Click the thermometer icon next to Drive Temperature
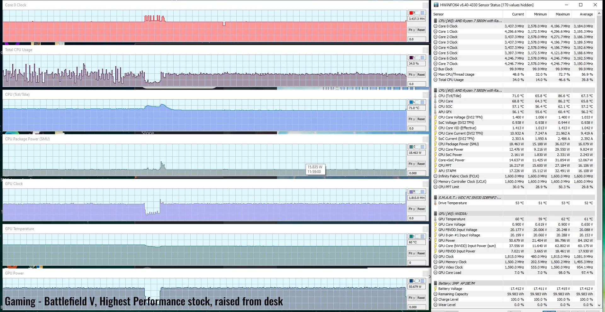Image resolution: width=605 pixels, height=312 pixels. (x=435, y=203)
